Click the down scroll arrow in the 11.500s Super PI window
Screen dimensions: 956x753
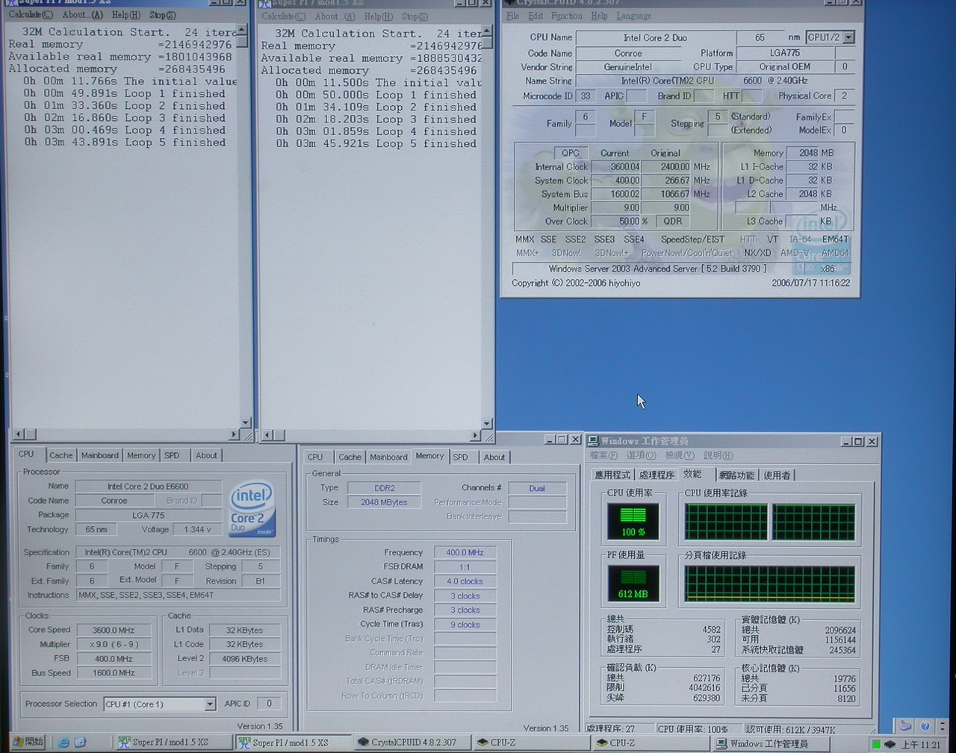487,423
